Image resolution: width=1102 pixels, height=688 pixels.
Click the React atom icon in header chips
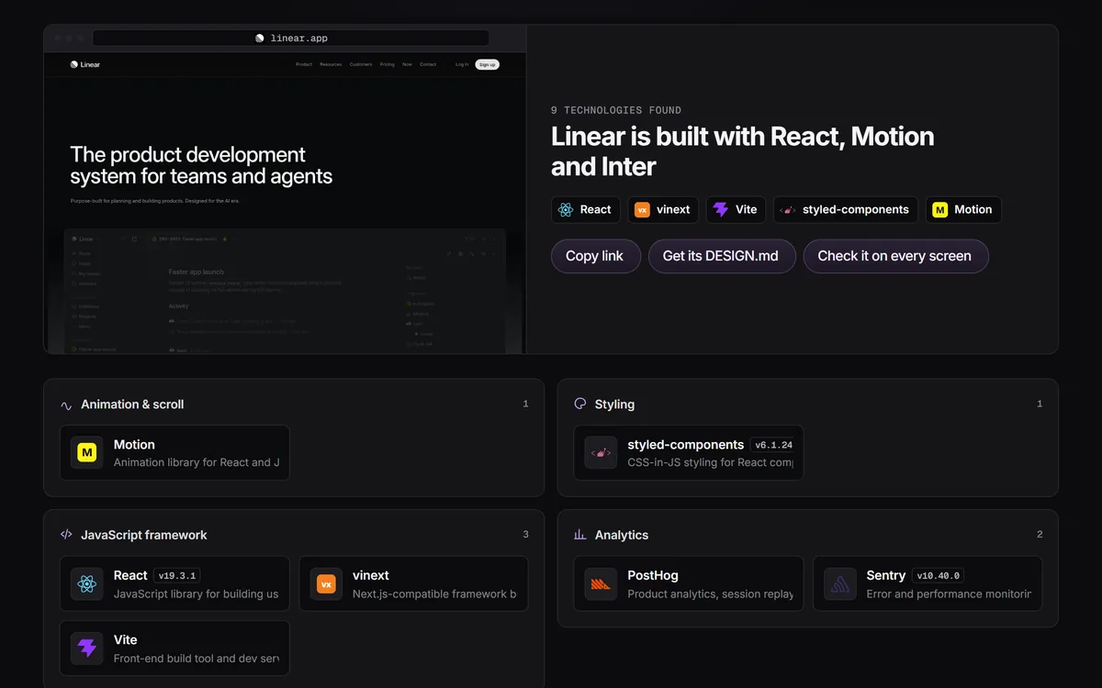566,209
